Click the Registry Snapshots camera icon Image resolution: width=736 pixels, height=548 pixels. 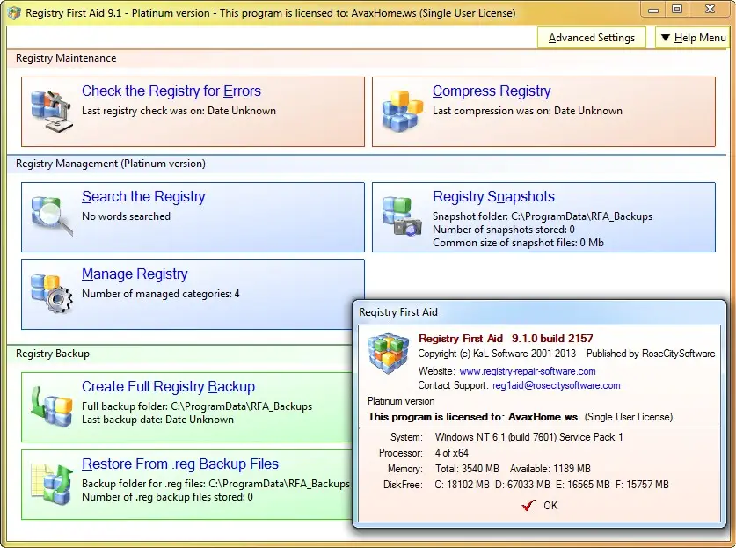click(402, 216)
